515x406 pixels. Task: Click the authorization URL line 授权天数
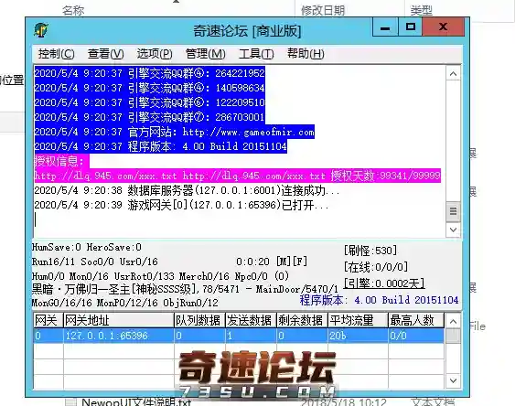point(237,176)
